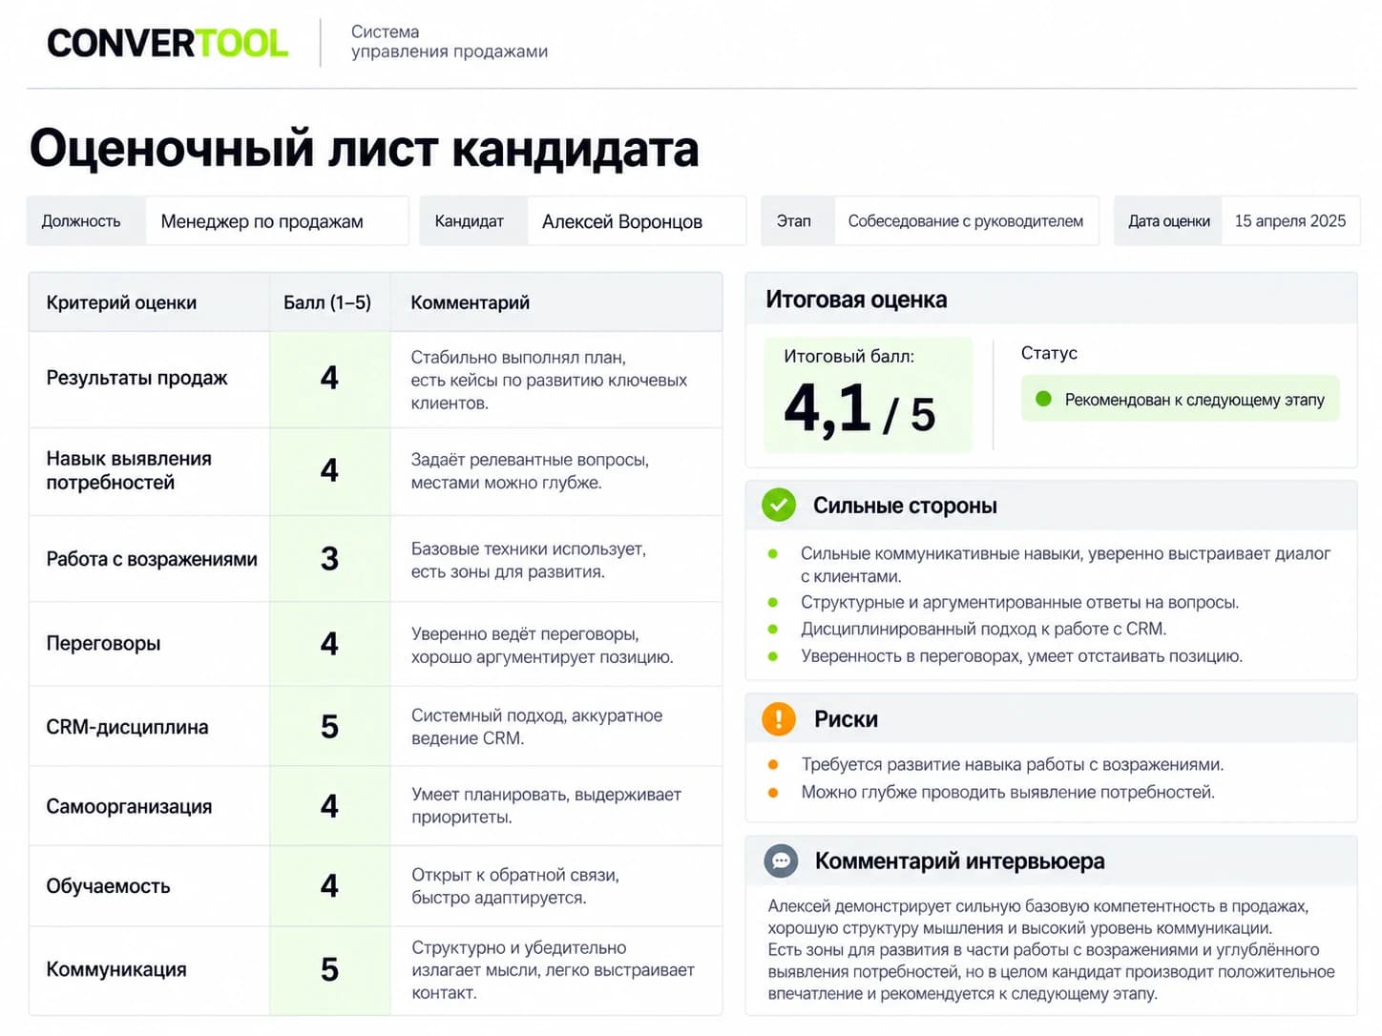Click the Сильные стороны section title
Viewport: 1382px width, 1036px height.
(905, 506)
